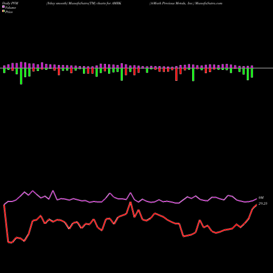Image resolution: width=273 pixels, height=273 pixels.
Task: Click the '(3day smooth) MunafaSutra(TM) charts for AMRK' heading
Action: coord(84,3)
